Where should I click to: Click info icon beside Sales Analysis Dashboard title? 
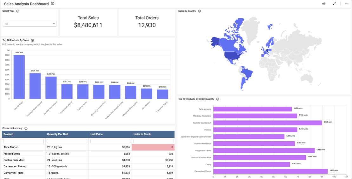coord(53,4)
